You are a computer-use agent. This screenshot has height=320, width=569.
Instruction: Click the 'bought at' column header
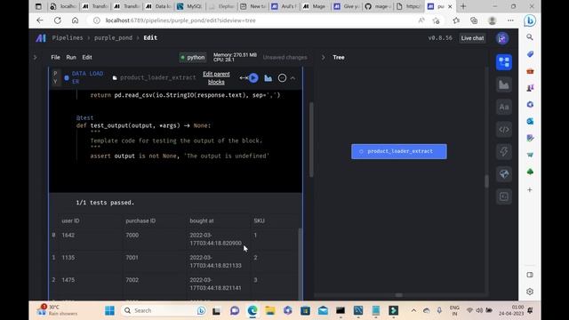(202, 220)
